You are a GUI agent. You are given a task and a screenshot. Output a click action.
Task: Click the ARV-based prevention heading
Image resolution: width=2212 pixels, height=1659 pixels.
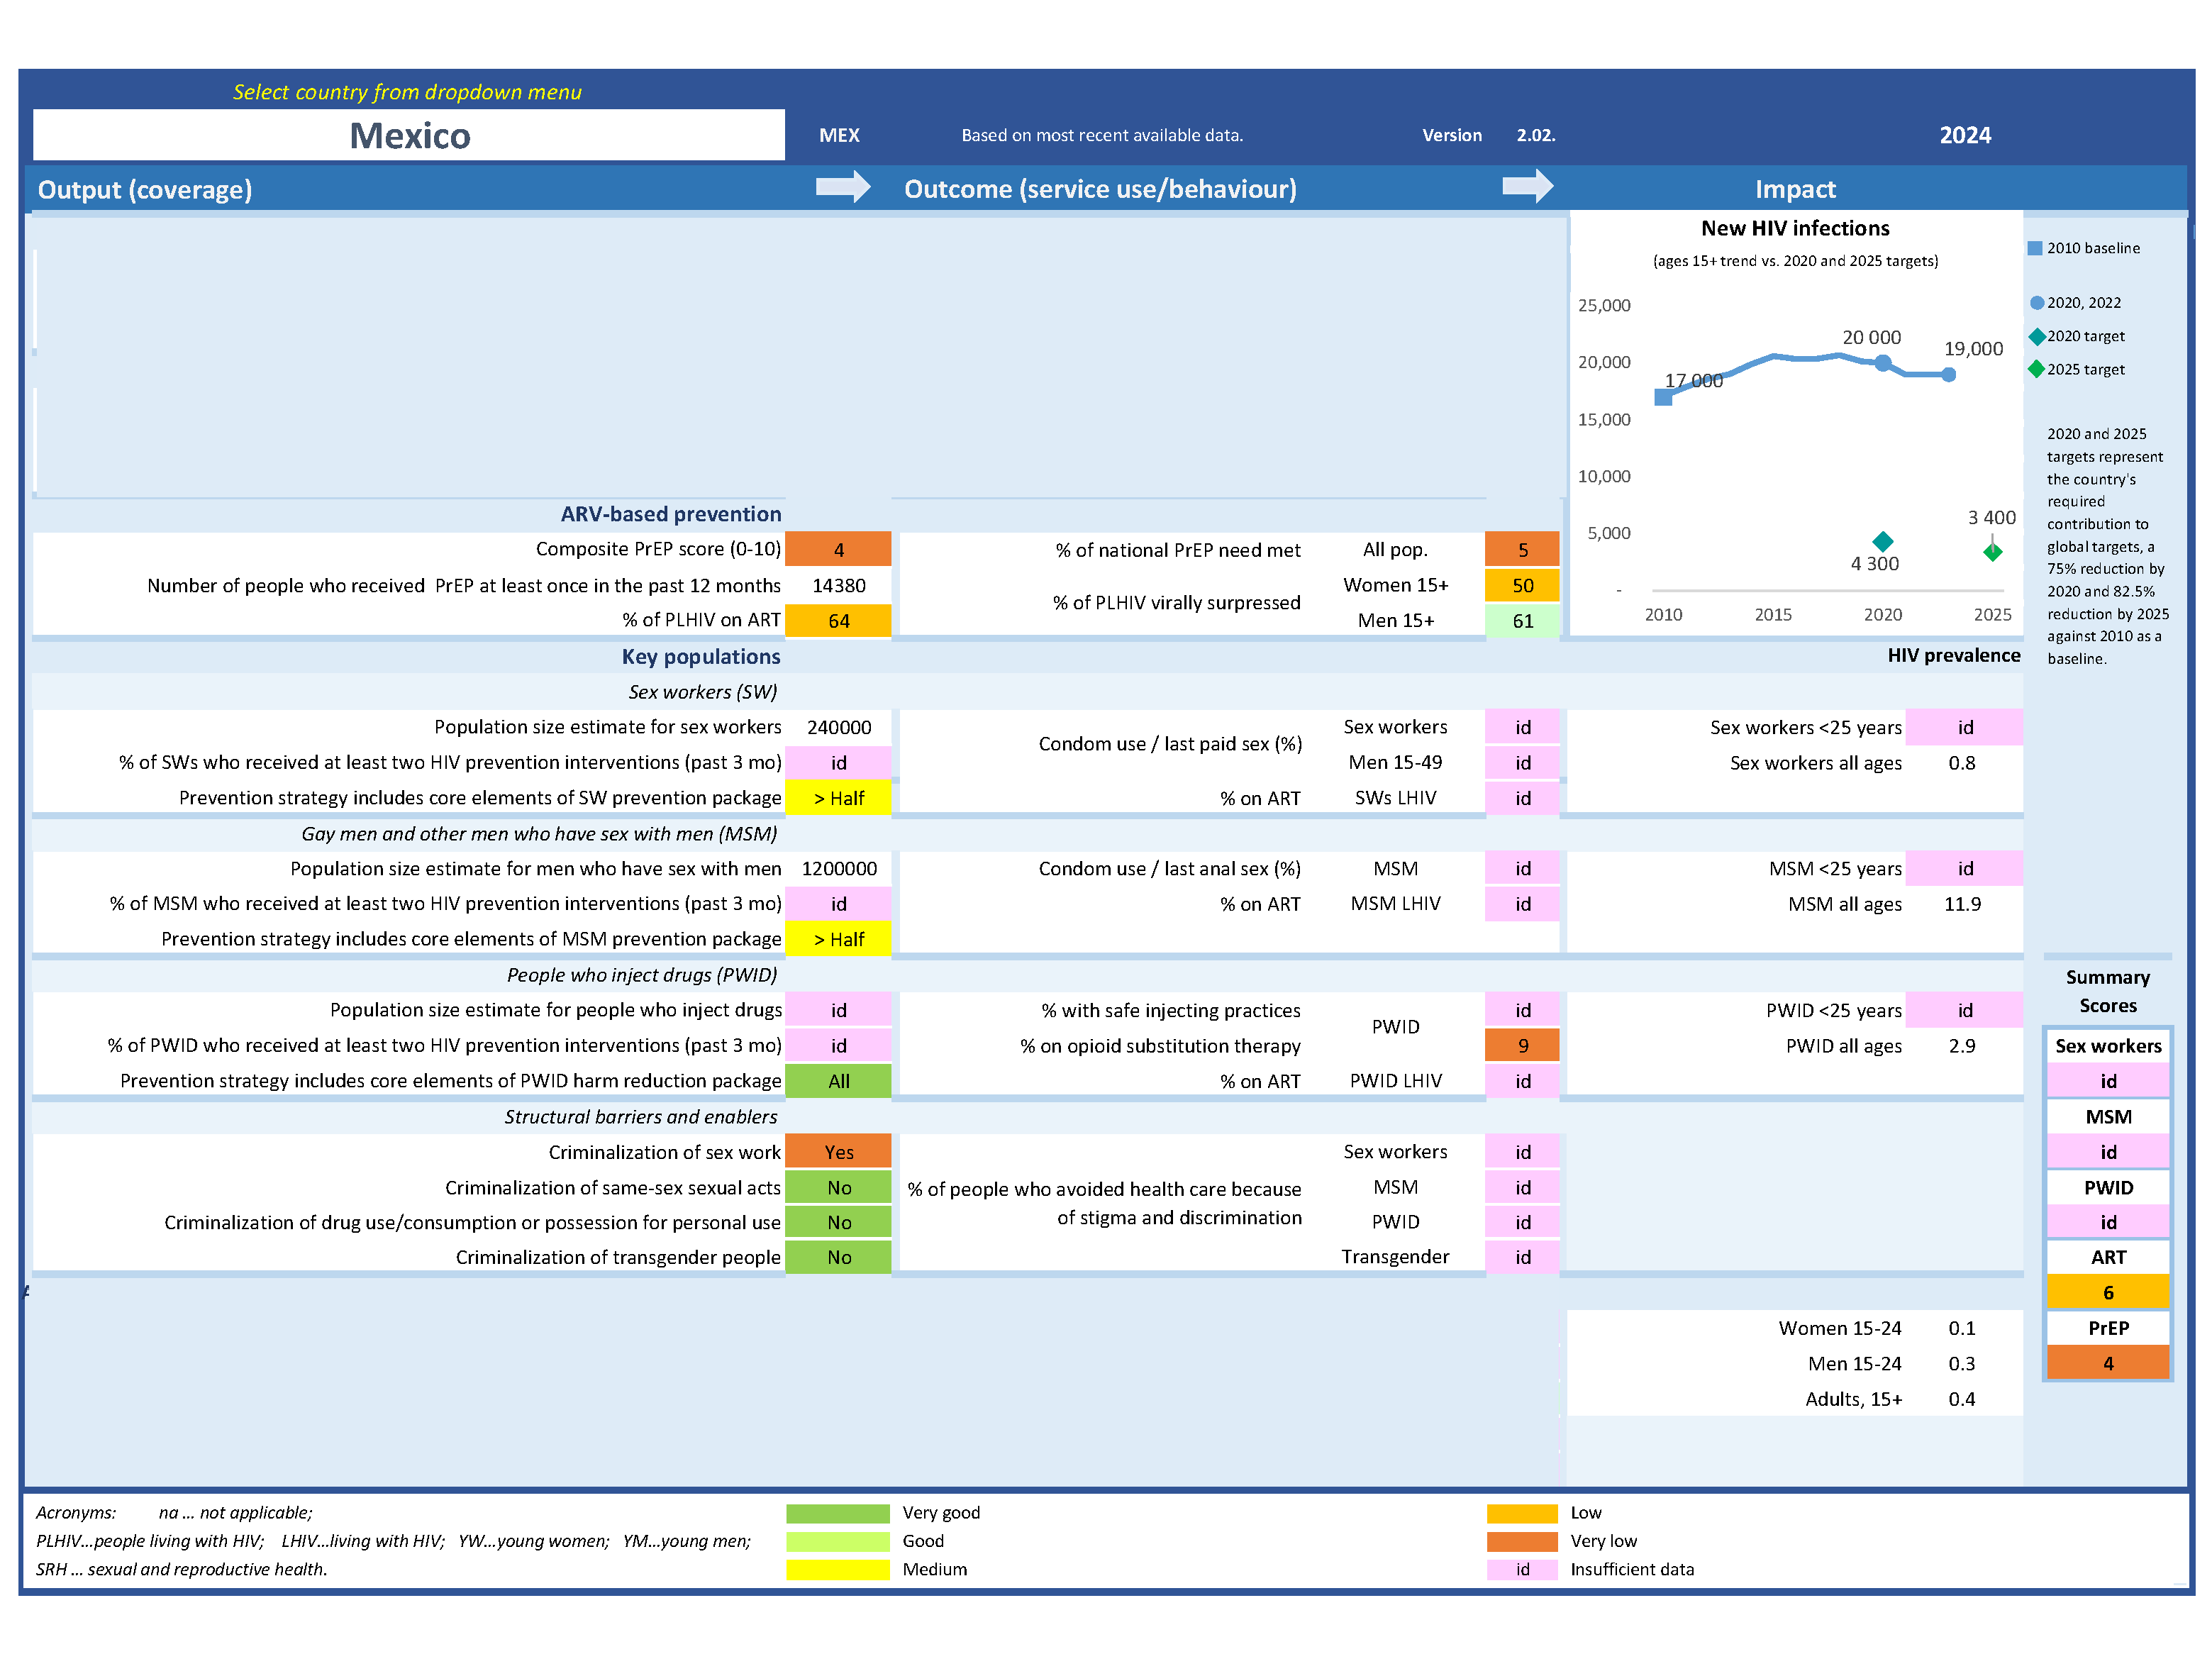(670, 514)
